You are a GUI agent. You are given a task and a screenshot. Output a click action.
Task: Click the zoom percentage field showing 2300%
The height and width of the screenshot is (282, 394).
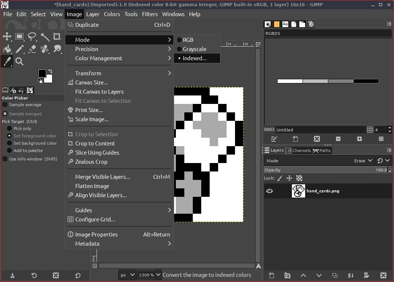point(146,274)
